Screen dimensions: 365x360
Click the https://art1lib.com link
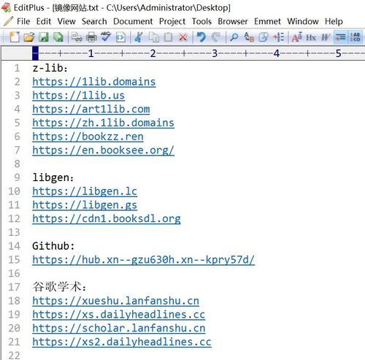(x=91, y=109)
